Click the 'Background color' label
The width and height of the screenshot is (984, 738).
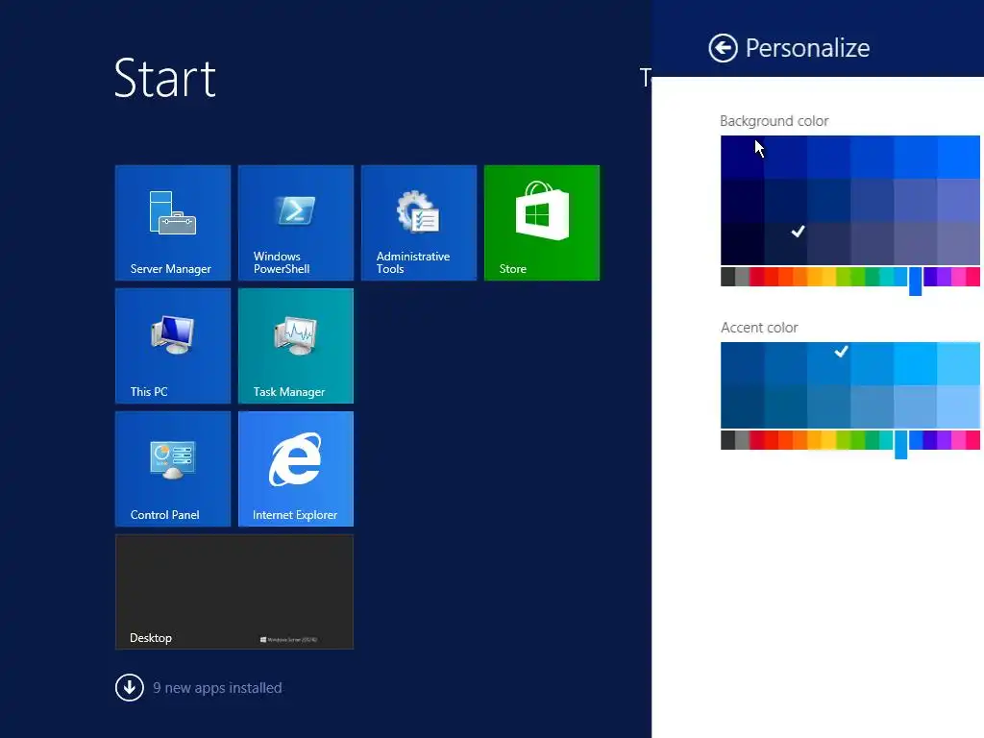775,121
